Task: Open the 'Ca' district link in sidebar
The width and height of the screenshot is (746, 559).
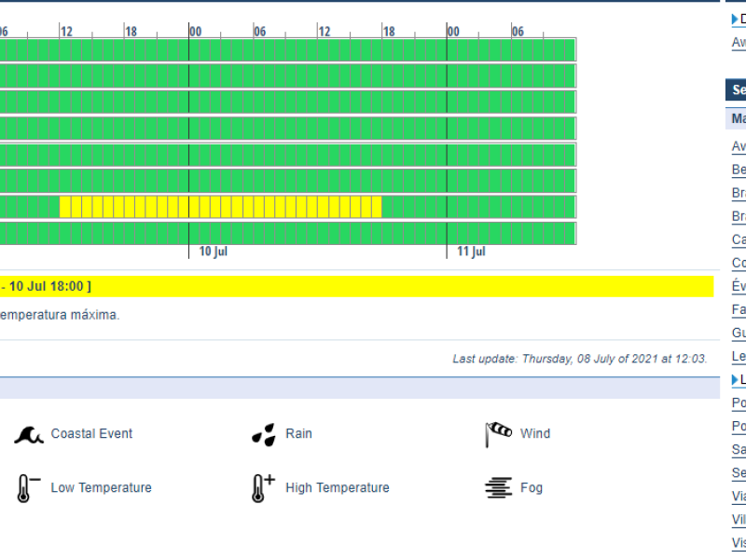Action: 739,239
